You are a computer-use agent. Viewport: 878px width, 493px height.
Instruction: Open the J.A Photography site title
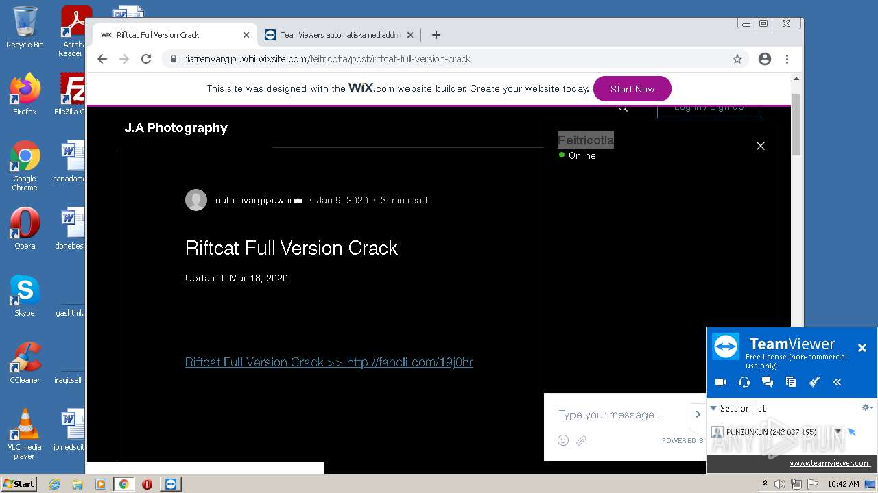[x=176, y=128]
